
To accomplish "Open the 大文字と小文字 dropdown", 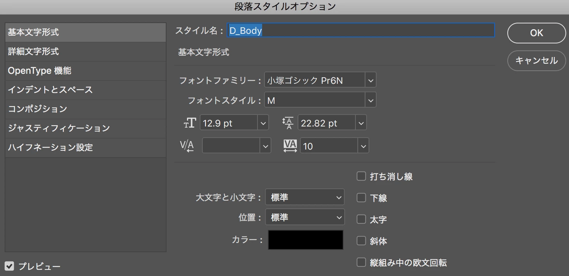I will point(305,197).
